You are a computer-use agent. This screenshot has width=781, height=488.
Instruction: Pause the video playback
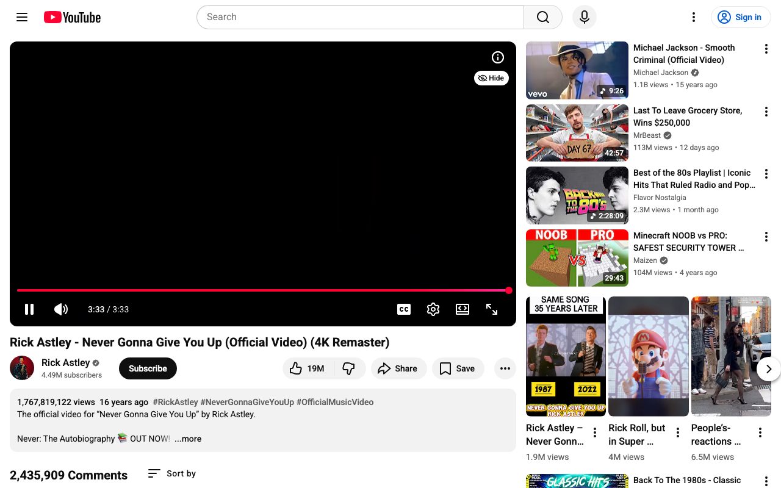pos(29,309)
